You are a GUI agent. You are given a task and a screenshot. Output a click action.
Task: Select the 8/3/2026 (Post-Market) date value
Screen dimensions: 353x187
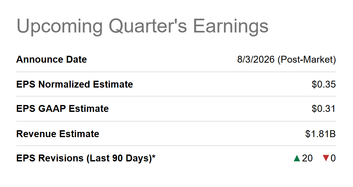pyautogui.click(x=286, y=60)
